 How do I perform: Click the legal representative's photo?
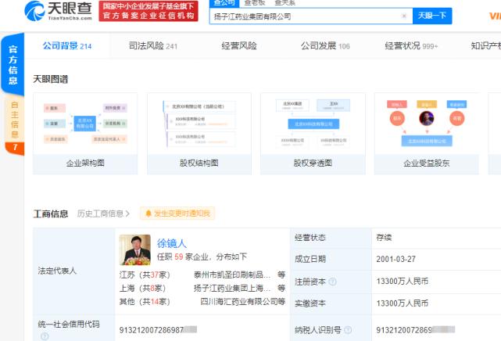pos(135,250)
